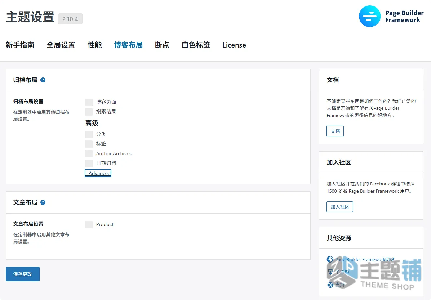The image size is (431, 300).
Task: Open the 断点 tab
Action: tap(162, 45)
